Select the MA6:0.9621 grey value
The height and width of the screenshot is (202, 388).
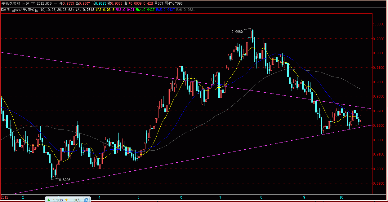click(185, 10)
